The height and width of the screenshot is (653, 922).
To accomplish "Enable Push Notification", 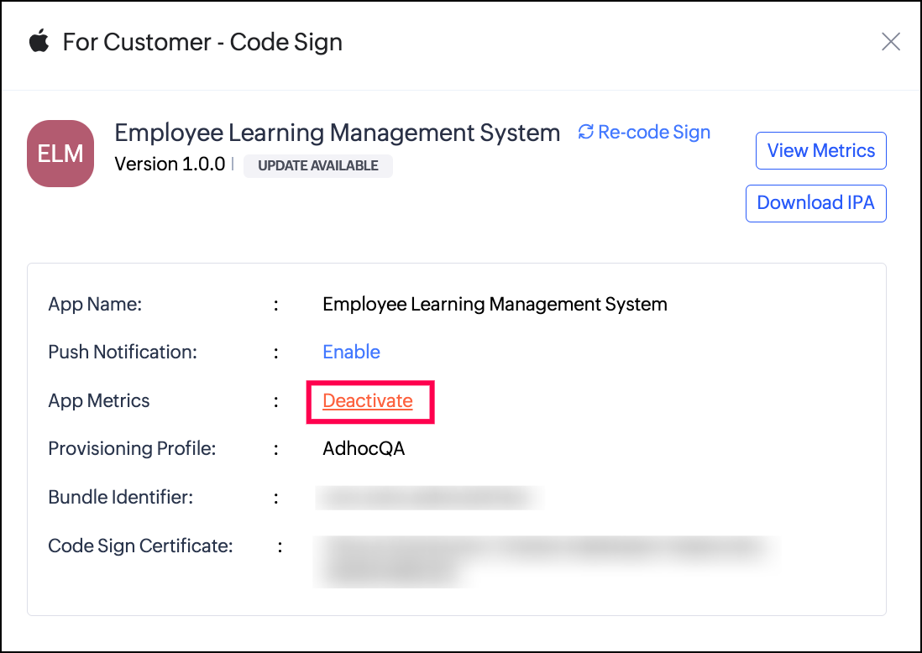I will [x=351, y=352].
